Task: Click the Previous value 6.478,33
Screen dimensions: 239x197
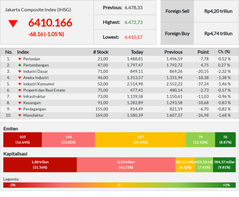Action: [134, 7]
